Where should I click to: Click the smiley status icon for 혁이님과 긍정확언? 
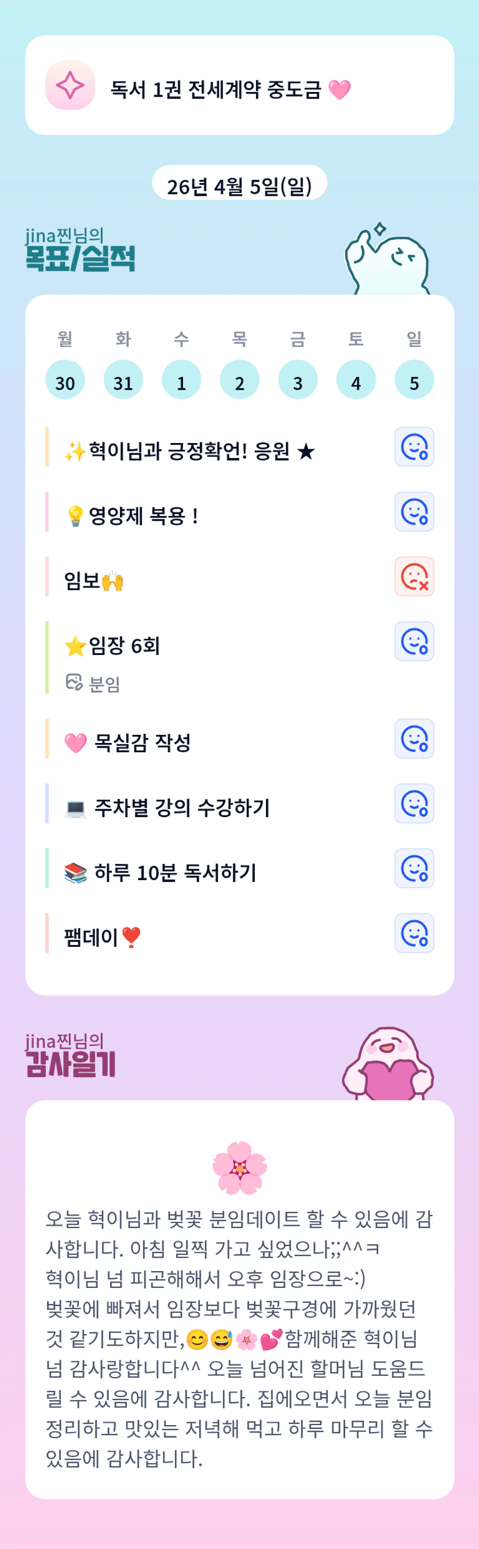tap(414, 447)
